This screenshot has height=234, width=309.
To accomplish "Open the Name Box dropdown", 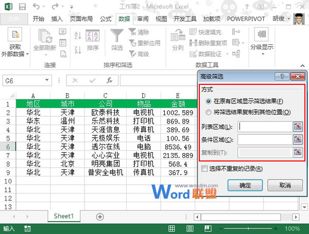I will 47,80.
